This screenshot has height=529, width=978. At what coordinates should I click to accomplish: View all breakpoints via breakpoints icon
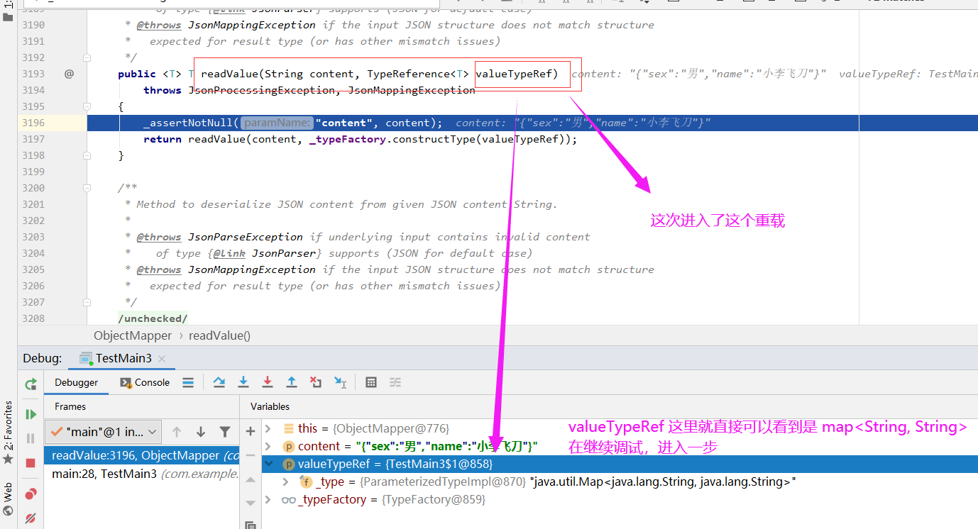coord(31,495)
